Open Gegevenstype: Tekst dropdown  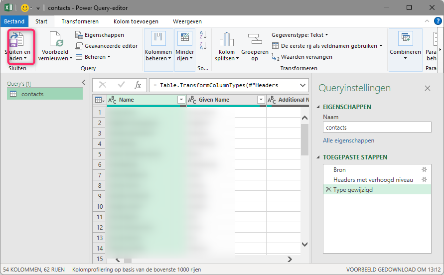300,35
